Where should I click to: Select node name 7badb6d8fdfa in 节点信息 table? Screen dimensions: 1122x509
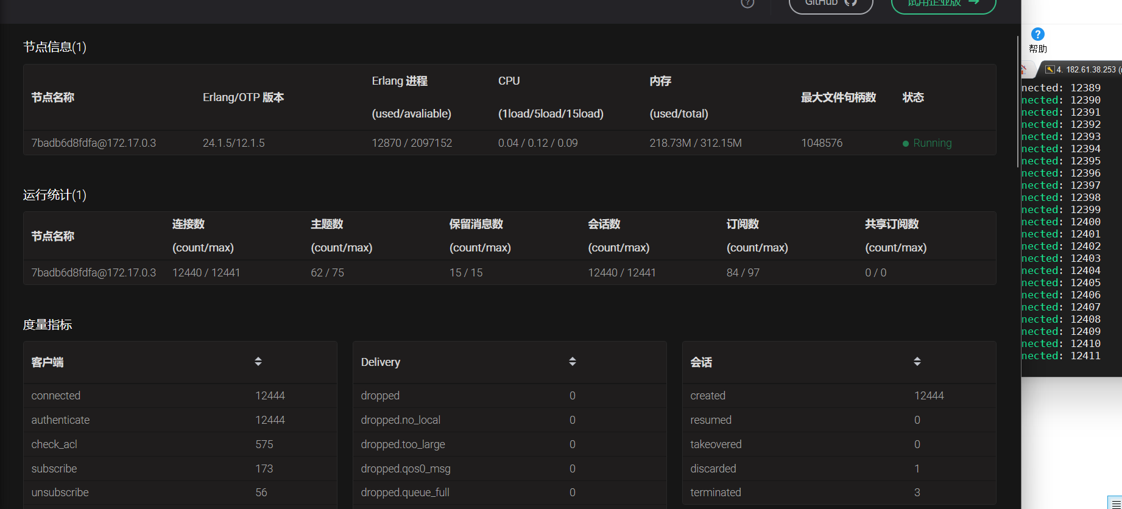pos(94,143)
